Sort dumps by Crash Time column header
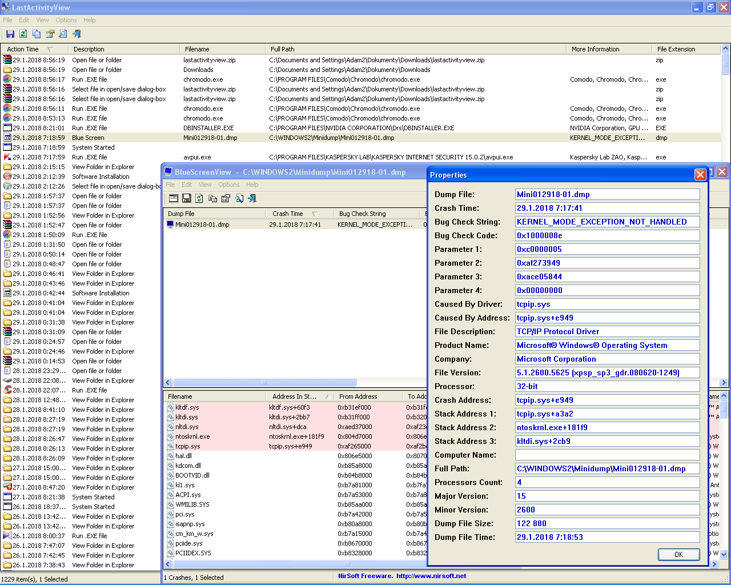The image size is (731, 585). click(288, 214)
